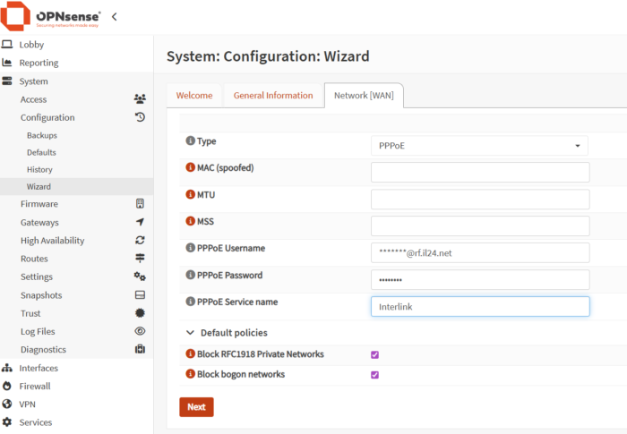Open the Welcome tab
The width and height of the screenshot is (627, 434).
(x=194, y=96)
